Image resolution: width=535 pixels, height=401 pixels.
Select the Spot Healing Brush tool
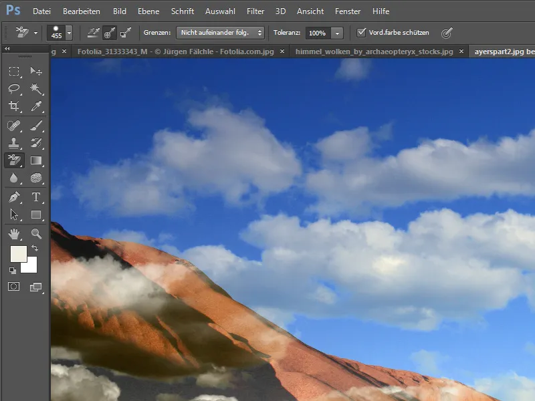[x=14, y=126]
